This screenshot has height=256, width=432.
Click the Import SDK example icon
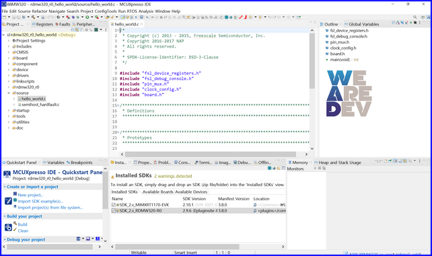pyautogui.click(x=15, y=200)
